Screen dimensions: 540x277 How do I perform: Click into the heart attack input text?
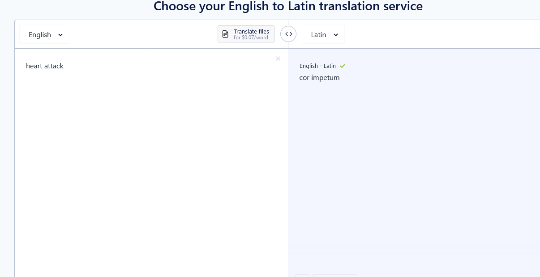pyautogui.click(x=45, y=66)
